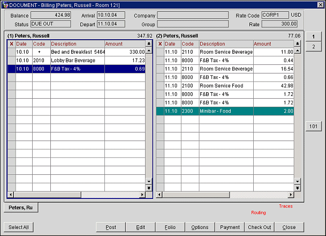Screen dimensions: 326x236
Task: Jump to the top of the window 2 list
Action: pyautogui.click(x=298, y=43)
